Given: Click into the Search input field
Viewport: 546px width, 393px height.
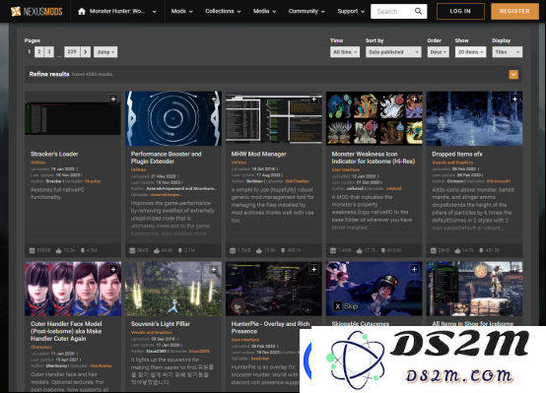Looking at the screenshot, I should (x=392, y=11).
